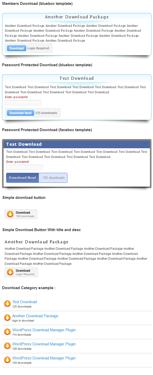
Task: Focus the password field in bluebox template
Action: [x=23, y=103]
